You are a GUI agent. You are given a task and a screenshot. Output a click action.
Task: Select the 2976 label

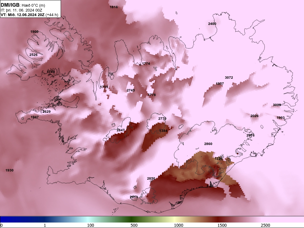tap(250, 136)
